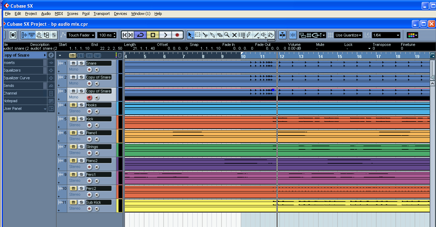Image resolution: width=436 pixels, height=227 pixels.
Task: Open track list header dropdown arrow
Action: pos(60,55)
